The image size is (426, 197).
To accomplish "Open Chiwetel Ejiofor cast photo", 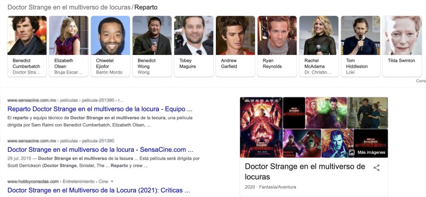I will coord(110,35).
